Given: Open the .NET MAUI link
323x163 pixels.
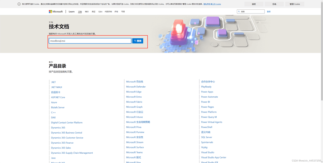Looking at the screenshot, I should [x=56, y=87].
